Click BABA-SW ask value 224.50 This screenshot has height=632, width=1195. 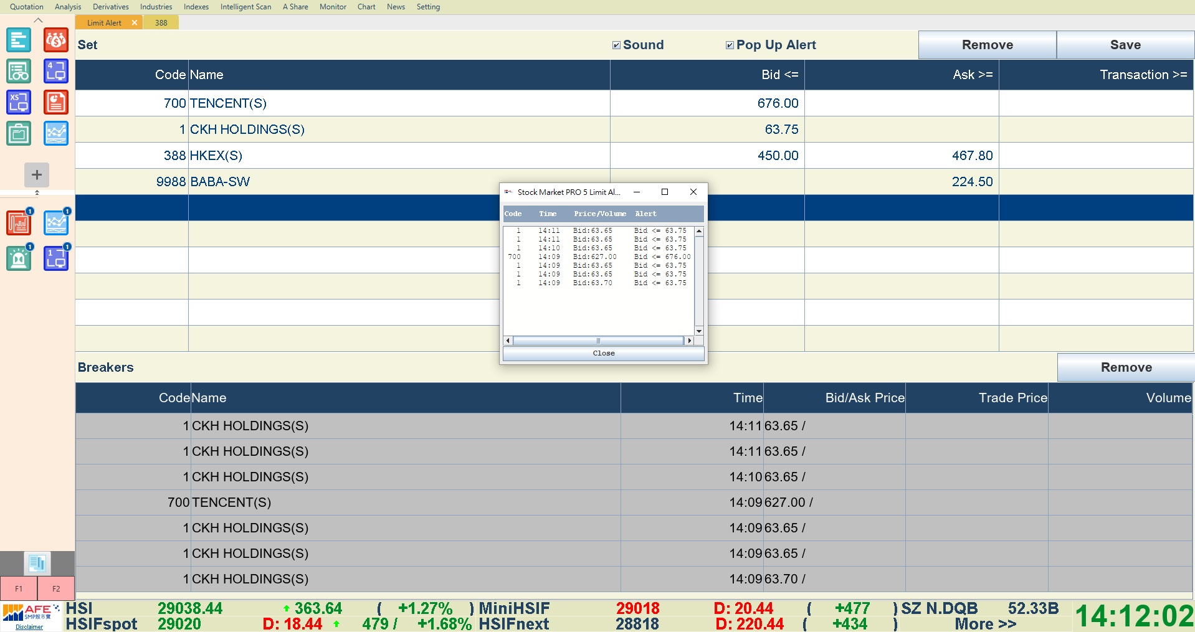(x=972, y=182)
